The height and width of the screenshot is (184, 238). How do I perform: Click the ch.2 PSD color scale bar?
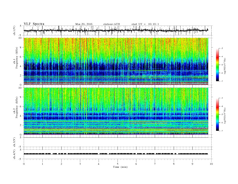pyautogui.click(x=217, y=114)
